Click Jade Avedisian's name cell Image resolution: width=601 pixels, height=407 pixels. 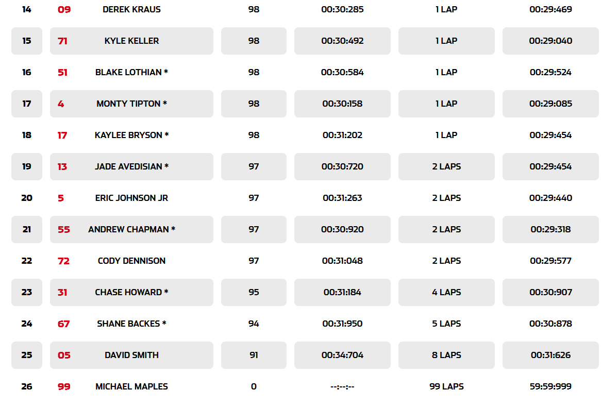tap(131, 167)
